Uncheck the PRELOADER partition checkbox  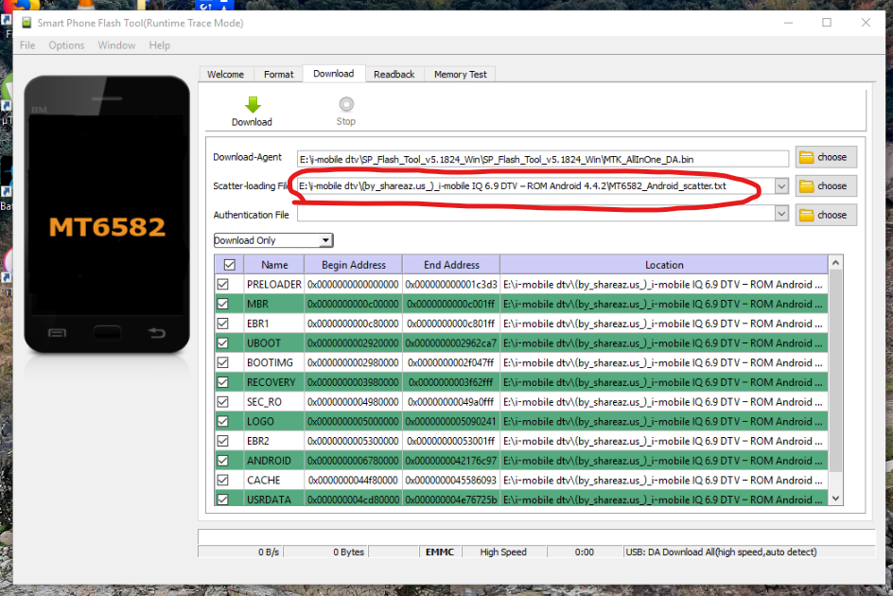(222, 285)
